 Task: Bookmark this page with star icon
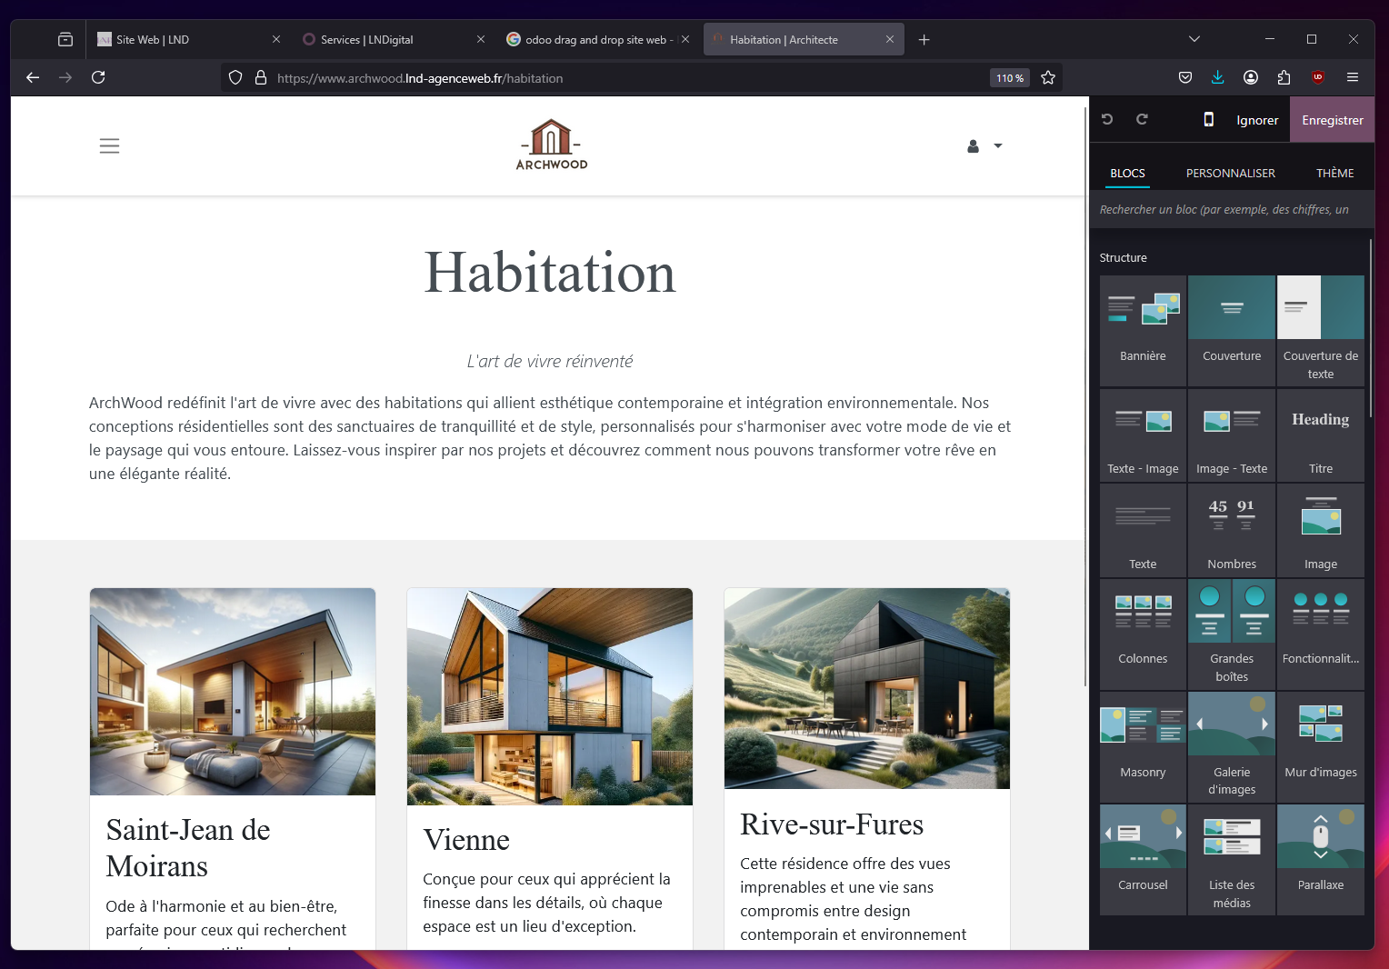point(1048,78)
